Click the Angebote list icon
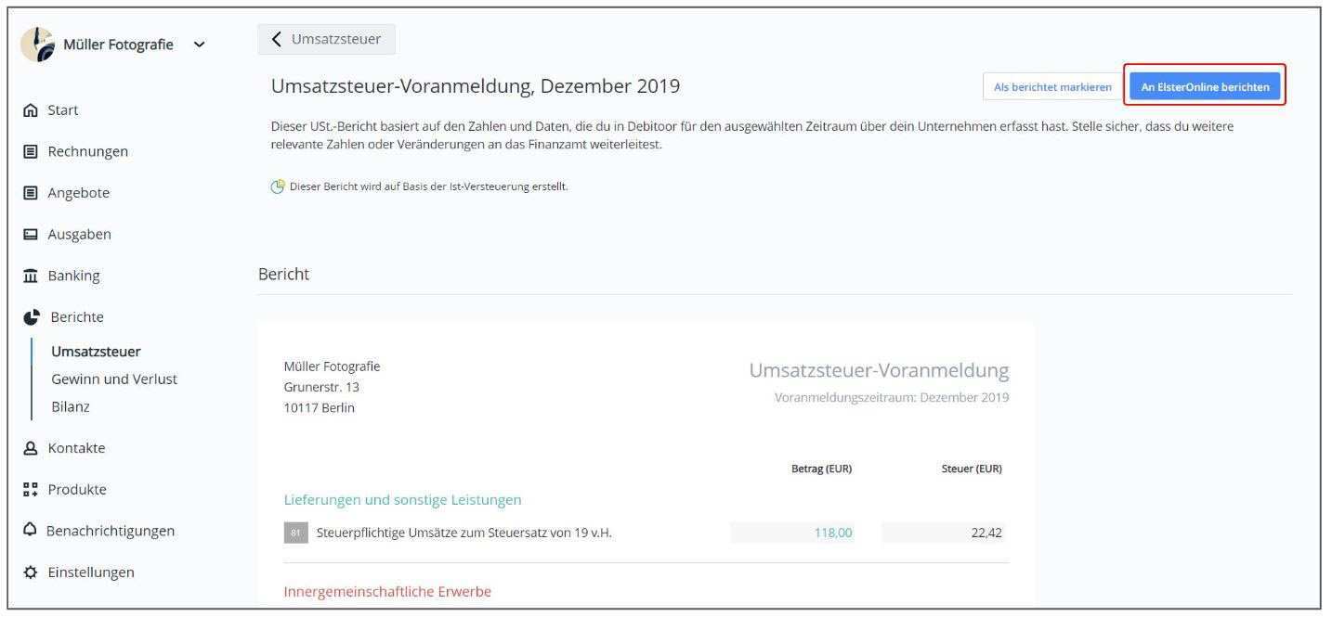The height and width of the screenshot is (617, 1332). click(x=32, y=193)
